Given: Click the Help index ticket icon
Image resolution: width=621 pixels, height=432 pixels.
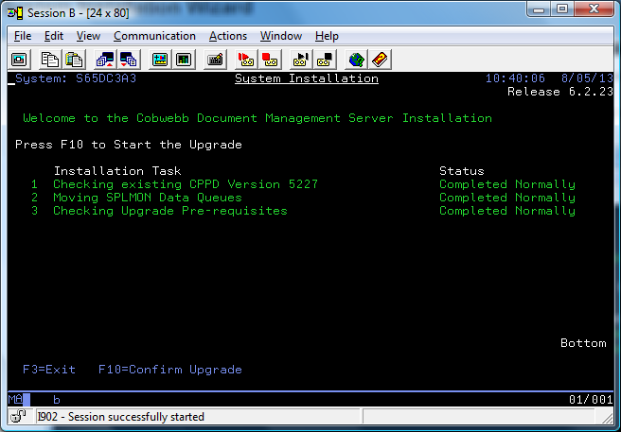Looking at the screenshot, I should point(380,60).
